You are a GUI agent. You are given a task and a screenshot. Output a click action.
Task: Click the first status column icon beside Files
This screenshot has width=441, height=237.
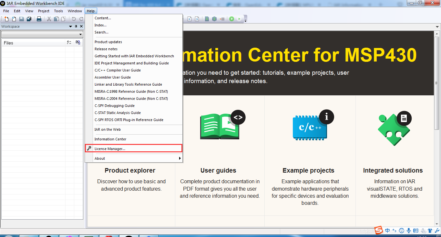point(69,43)
